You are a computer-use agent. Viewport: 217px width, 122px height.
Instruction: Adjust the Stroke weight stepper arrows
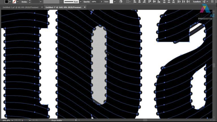tap(29, 2)
